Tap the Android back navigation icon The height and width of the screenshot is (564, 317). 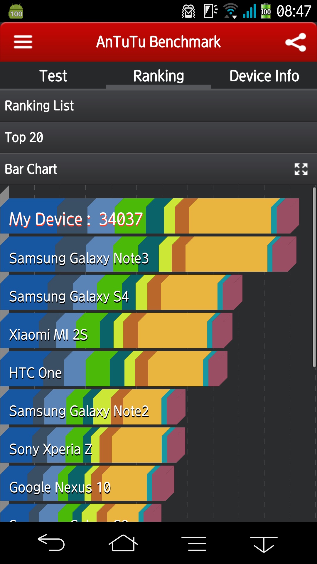(x=51, y=542)
